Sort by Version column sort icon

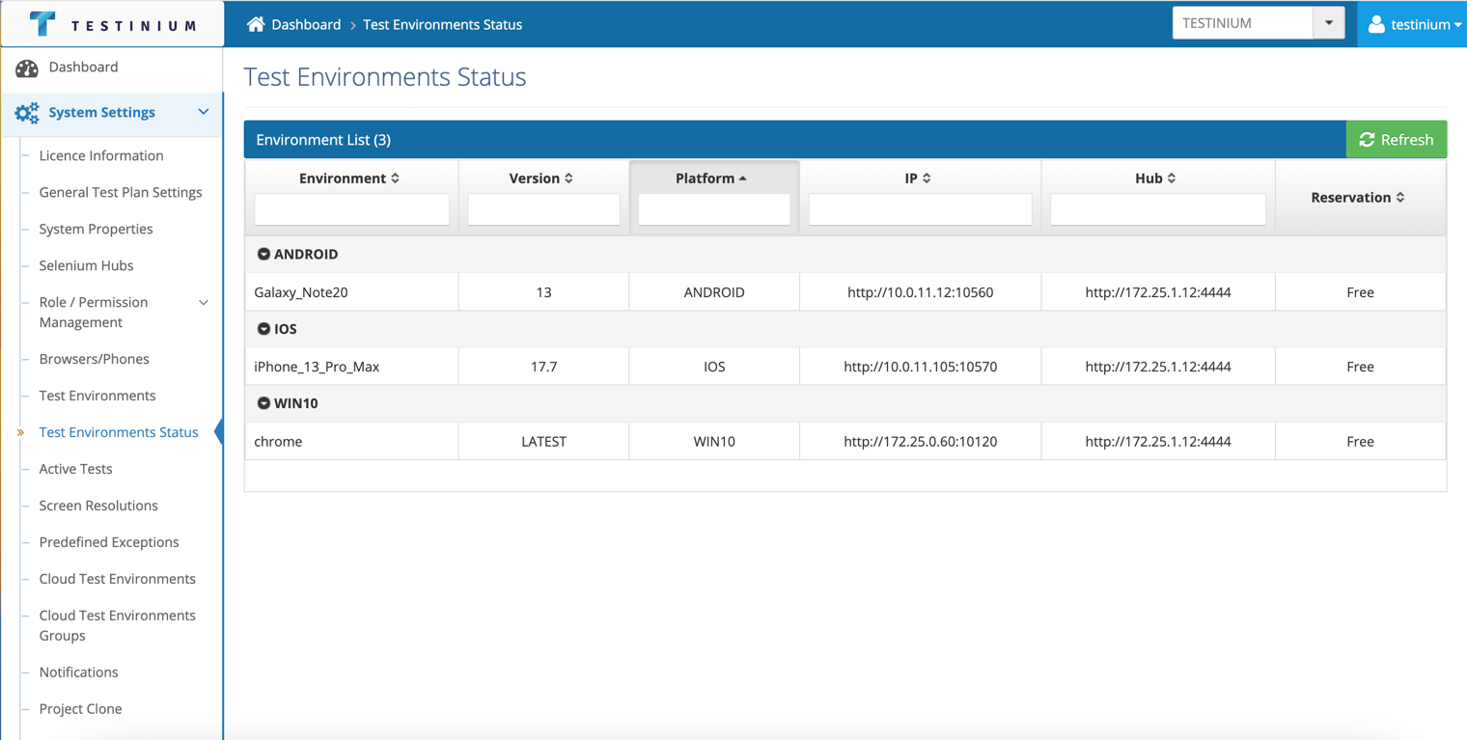coord(569,178)
